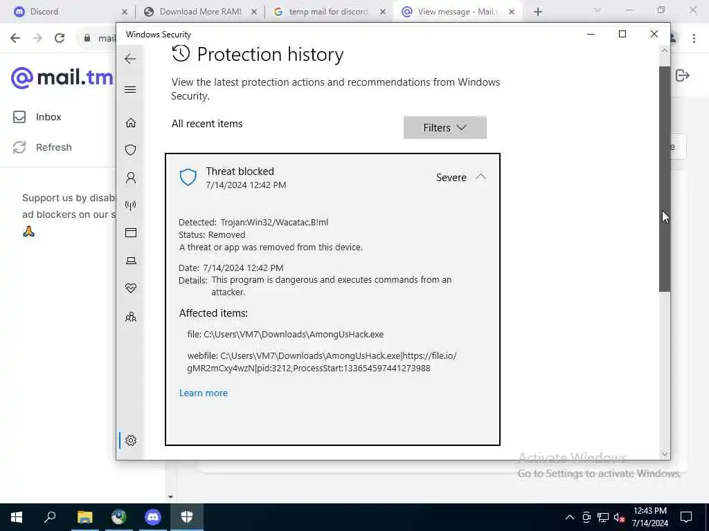The image size is (709, 531).
Task: Open the Learn more link
Action: [204, 393]
